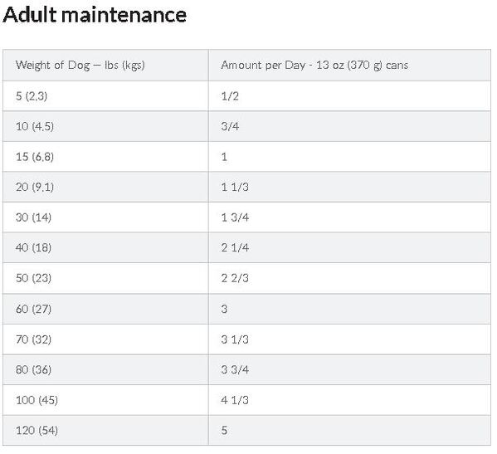Viewport: 497px width, 454px height.
Task: Select the 120 (54) weight cell
Action: coord(105,431)
